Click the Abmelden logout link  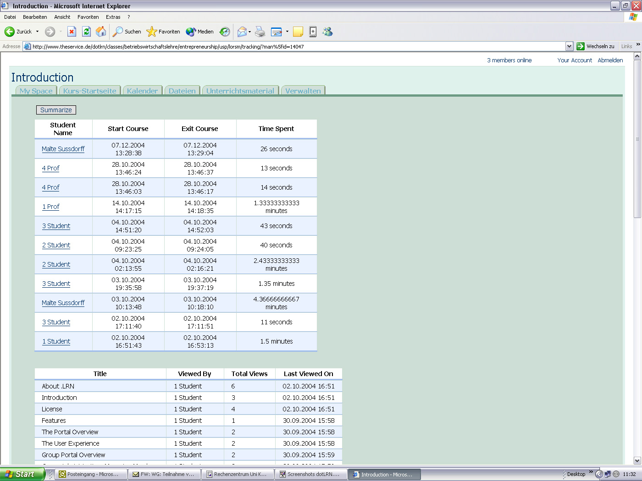point(610,60)
